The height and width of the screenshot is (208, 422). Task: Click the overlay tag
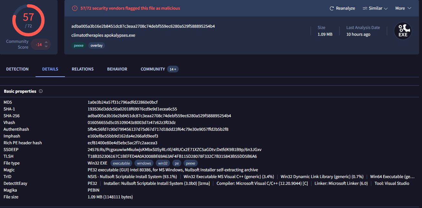pos(96,46)
